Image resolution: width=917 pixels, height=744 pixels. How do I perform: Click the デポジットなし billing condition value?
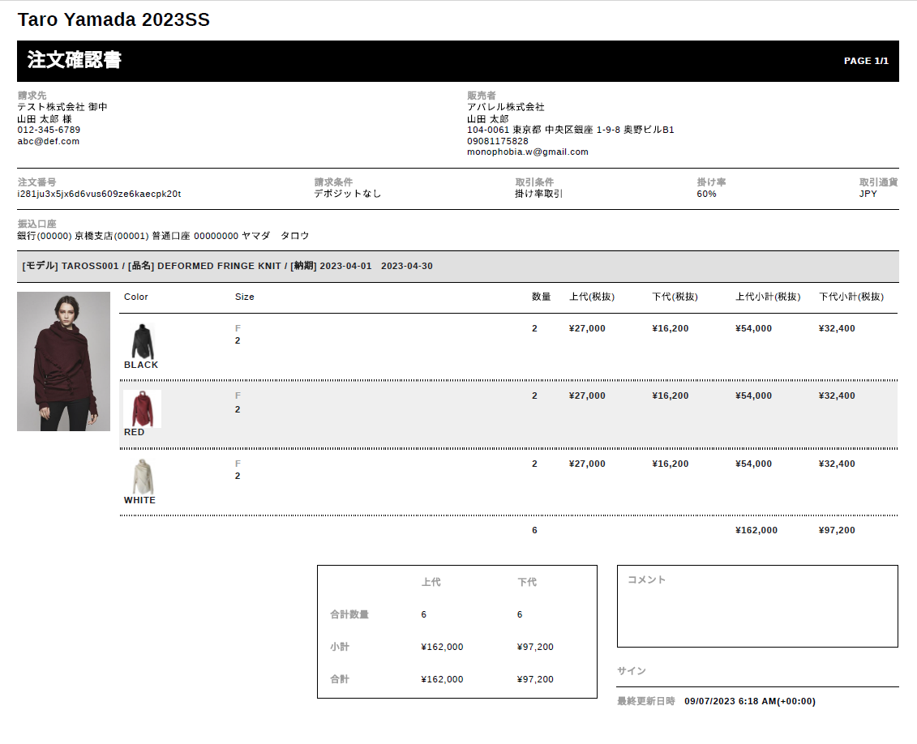click(x=347, y=194)
